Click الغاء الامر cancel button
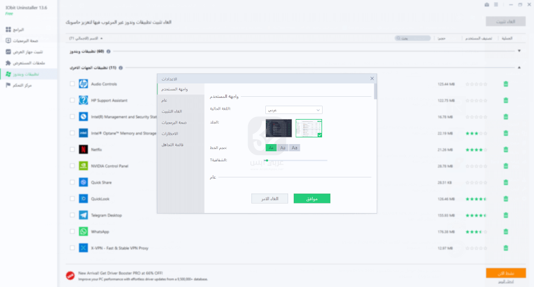The image size is (534, 287). 270,199
